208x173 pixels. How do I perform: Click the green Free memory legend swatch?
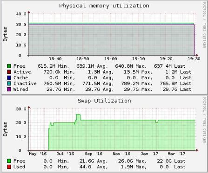point(9,66)
